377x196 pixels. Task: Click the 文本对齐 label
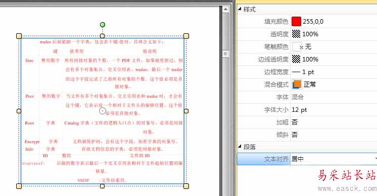276,159
